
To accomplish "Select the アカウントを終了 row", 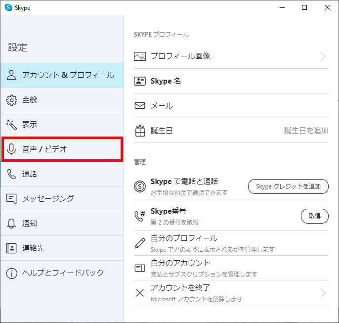I will click(231, 293).
